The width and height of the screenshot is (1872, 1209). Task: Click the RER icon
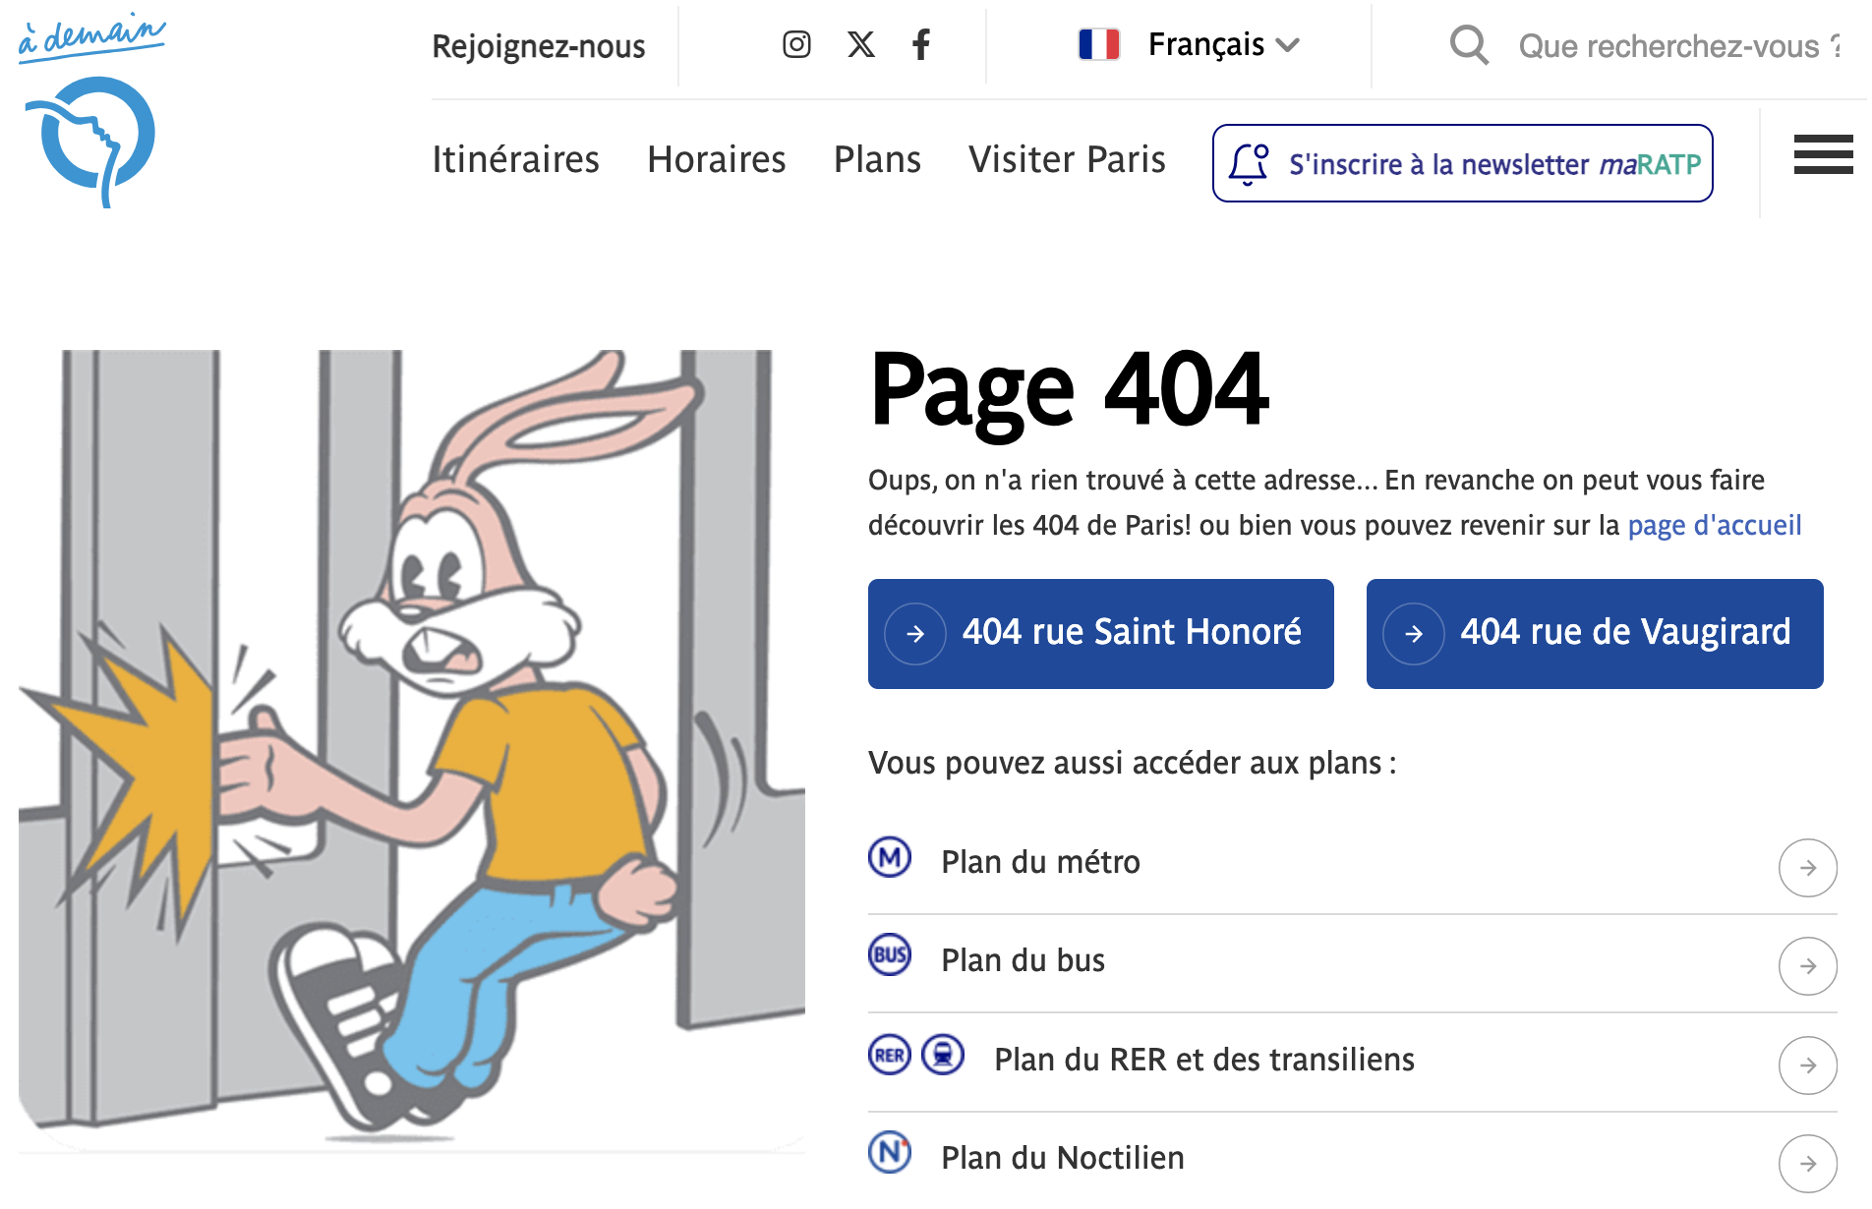890,1055
